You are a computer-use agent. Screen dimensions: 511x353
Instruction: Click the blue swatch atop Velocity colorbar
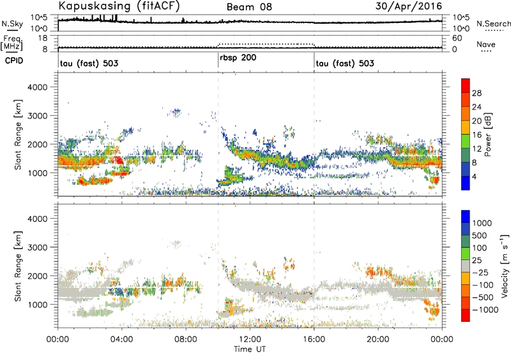click(x=466, y=217)
